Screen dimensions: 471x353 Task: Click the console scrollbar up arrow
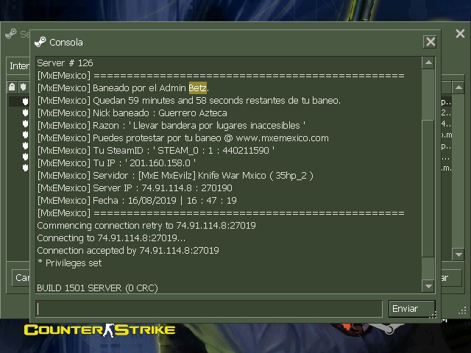(x=428, y=63)
